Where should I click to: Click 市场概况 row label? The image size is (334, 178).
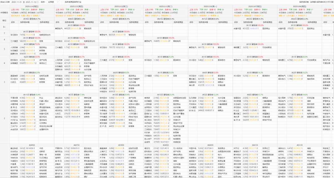coord(4,12)
